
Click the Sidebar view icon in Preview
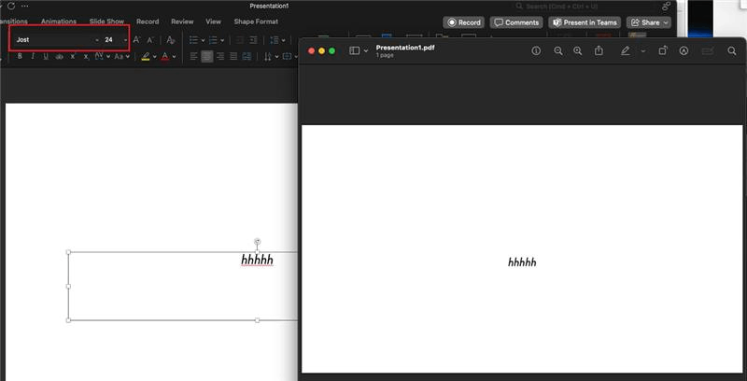pos(355,50)
